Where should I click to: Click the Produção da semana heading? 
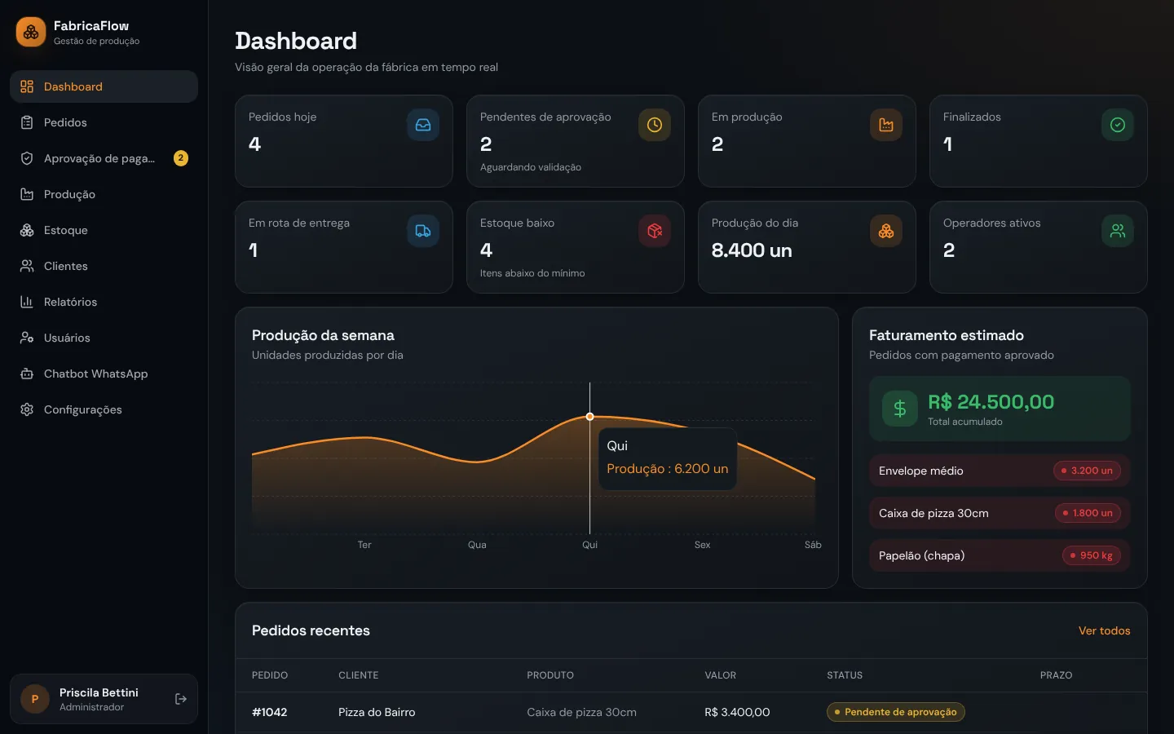tap(323, 335)
